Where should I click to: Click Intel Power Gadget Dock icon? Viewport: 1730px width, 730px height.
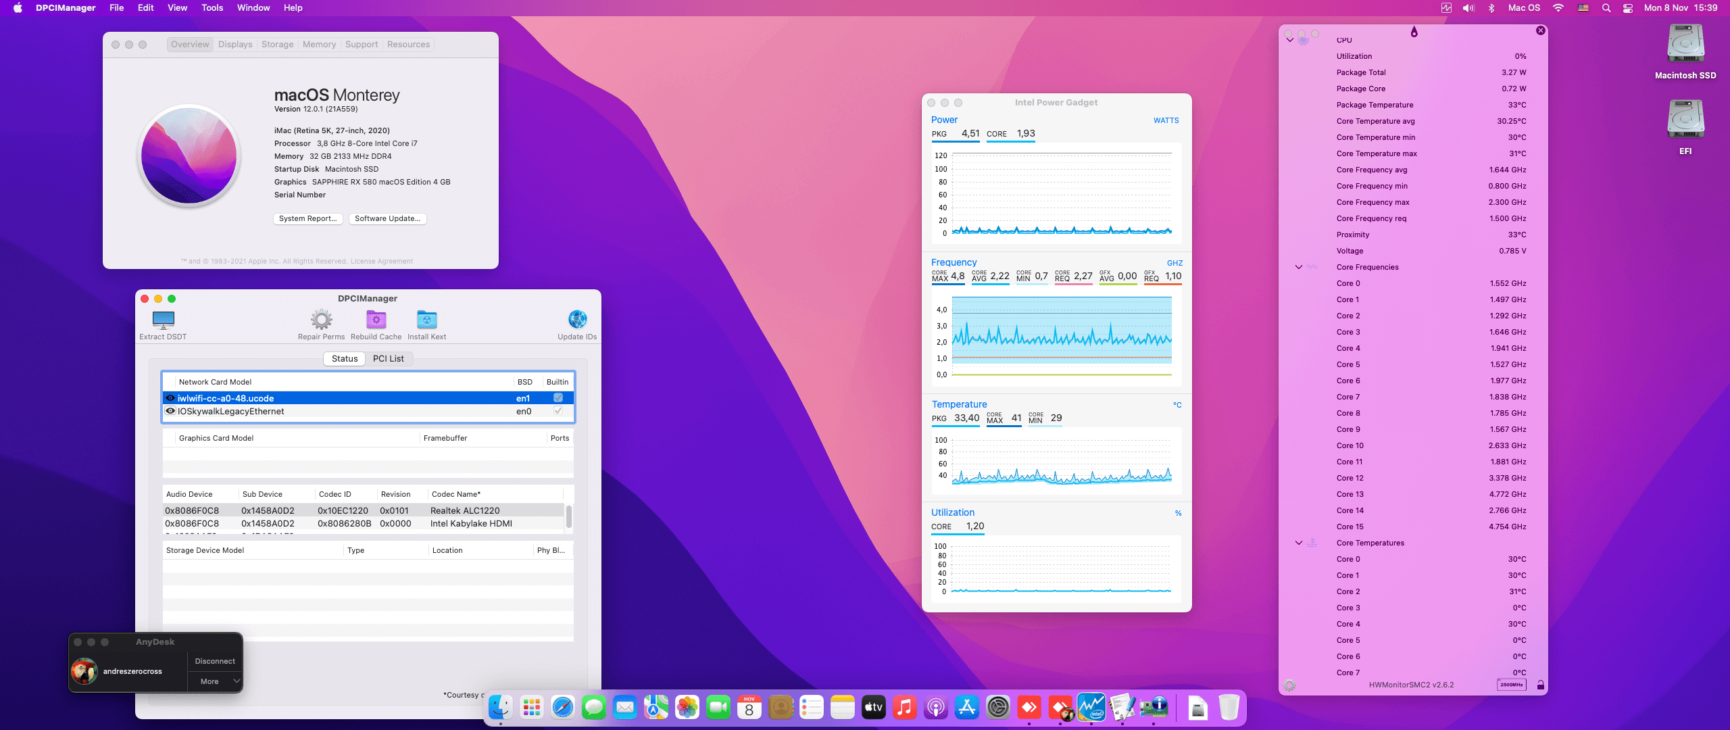coord(1091,708)
